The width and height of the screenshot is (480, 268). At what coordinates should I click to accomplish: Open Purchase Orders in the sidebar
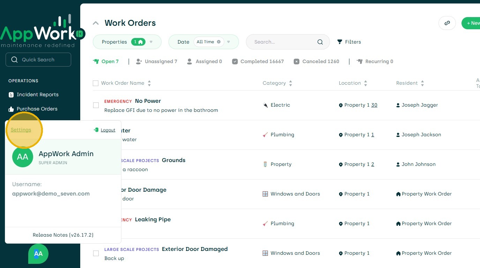(x=37, y=109)
